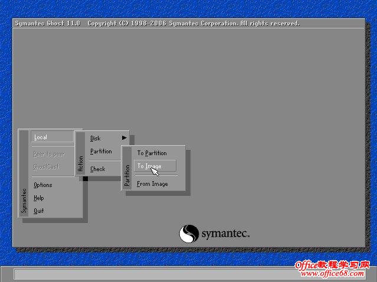The width and height of the screenshot is (377, 282).
Task: Choose To Image in the Partition submenu
Action: click(x=155, y=166)
